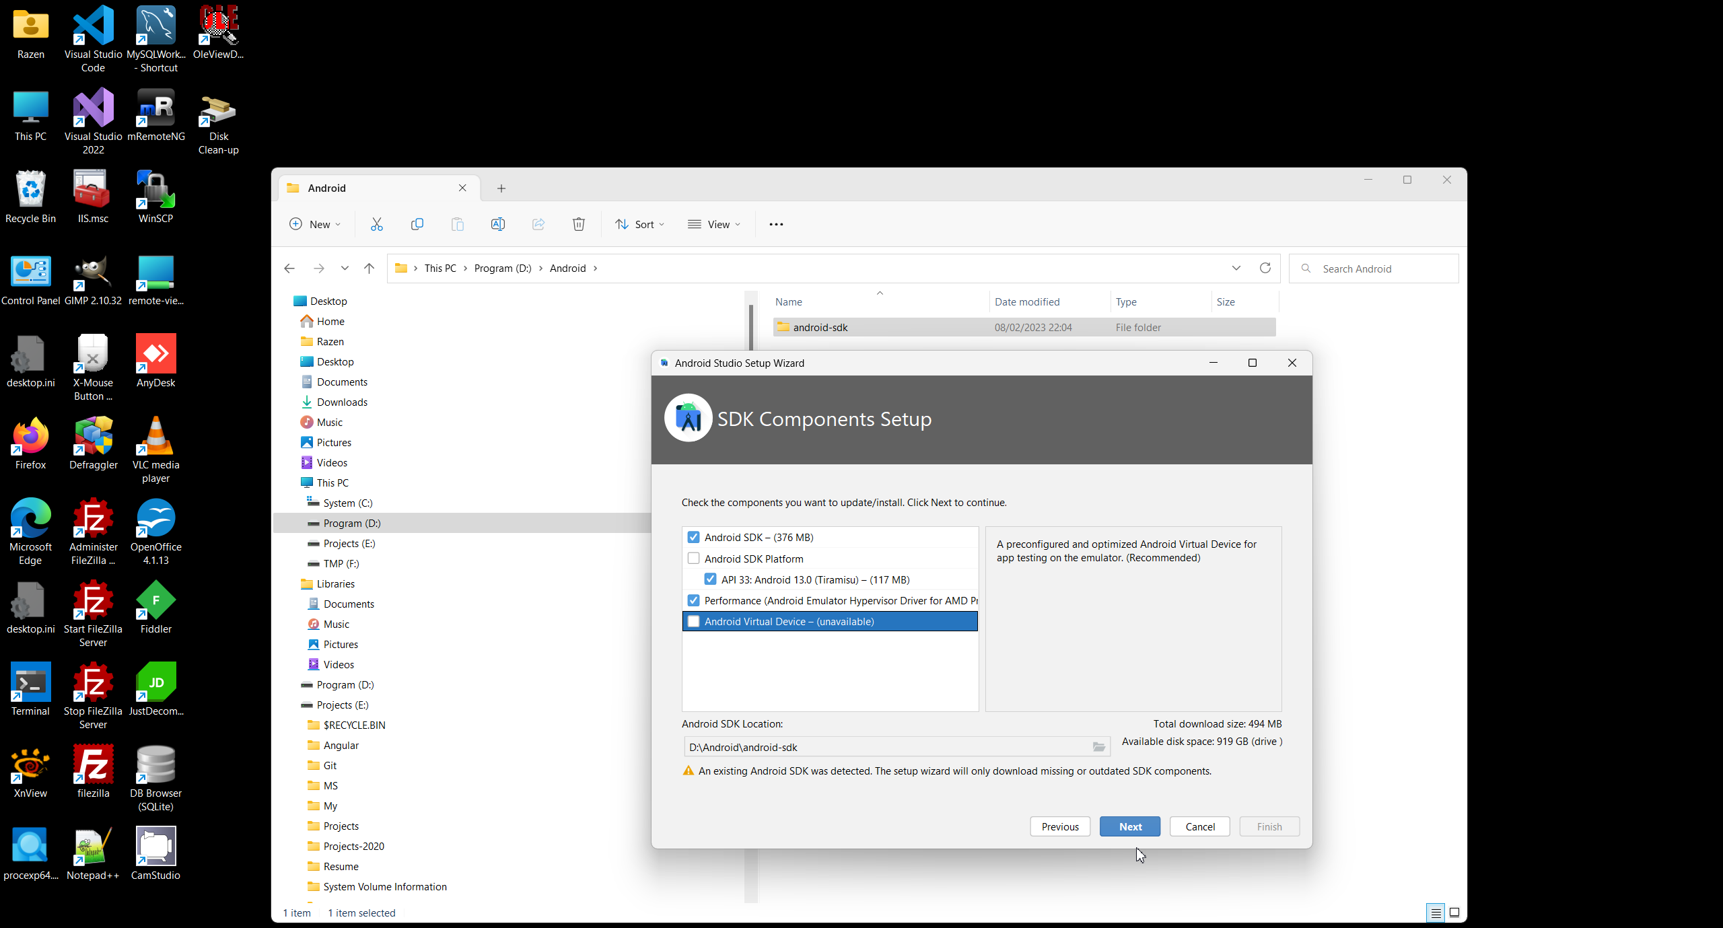Click the Refresh icon next to address bar

[1265, 268]
